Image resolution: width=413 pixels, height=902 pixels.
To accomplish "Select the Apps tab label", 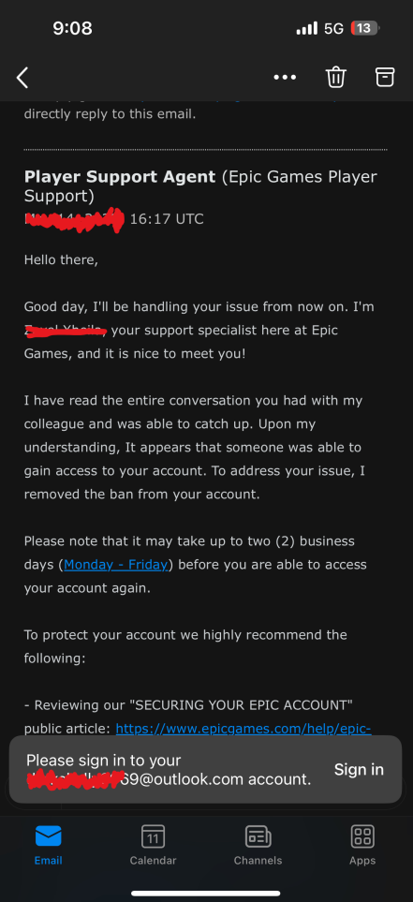I will coord(362,861).
